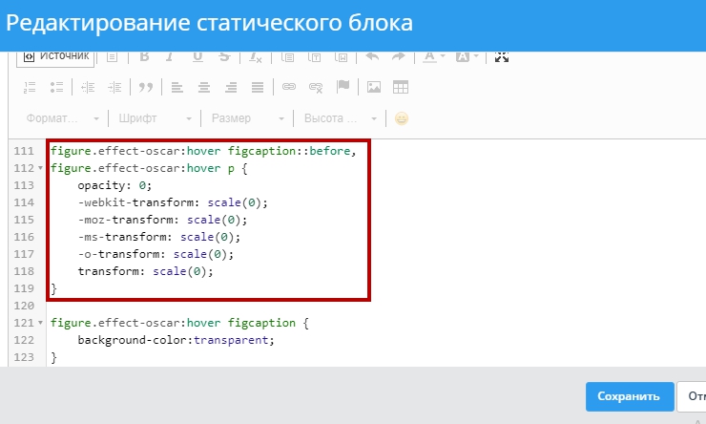The image size is (706, 424).
Task: Toggle numbered list formatting
Action: point(29,87)
